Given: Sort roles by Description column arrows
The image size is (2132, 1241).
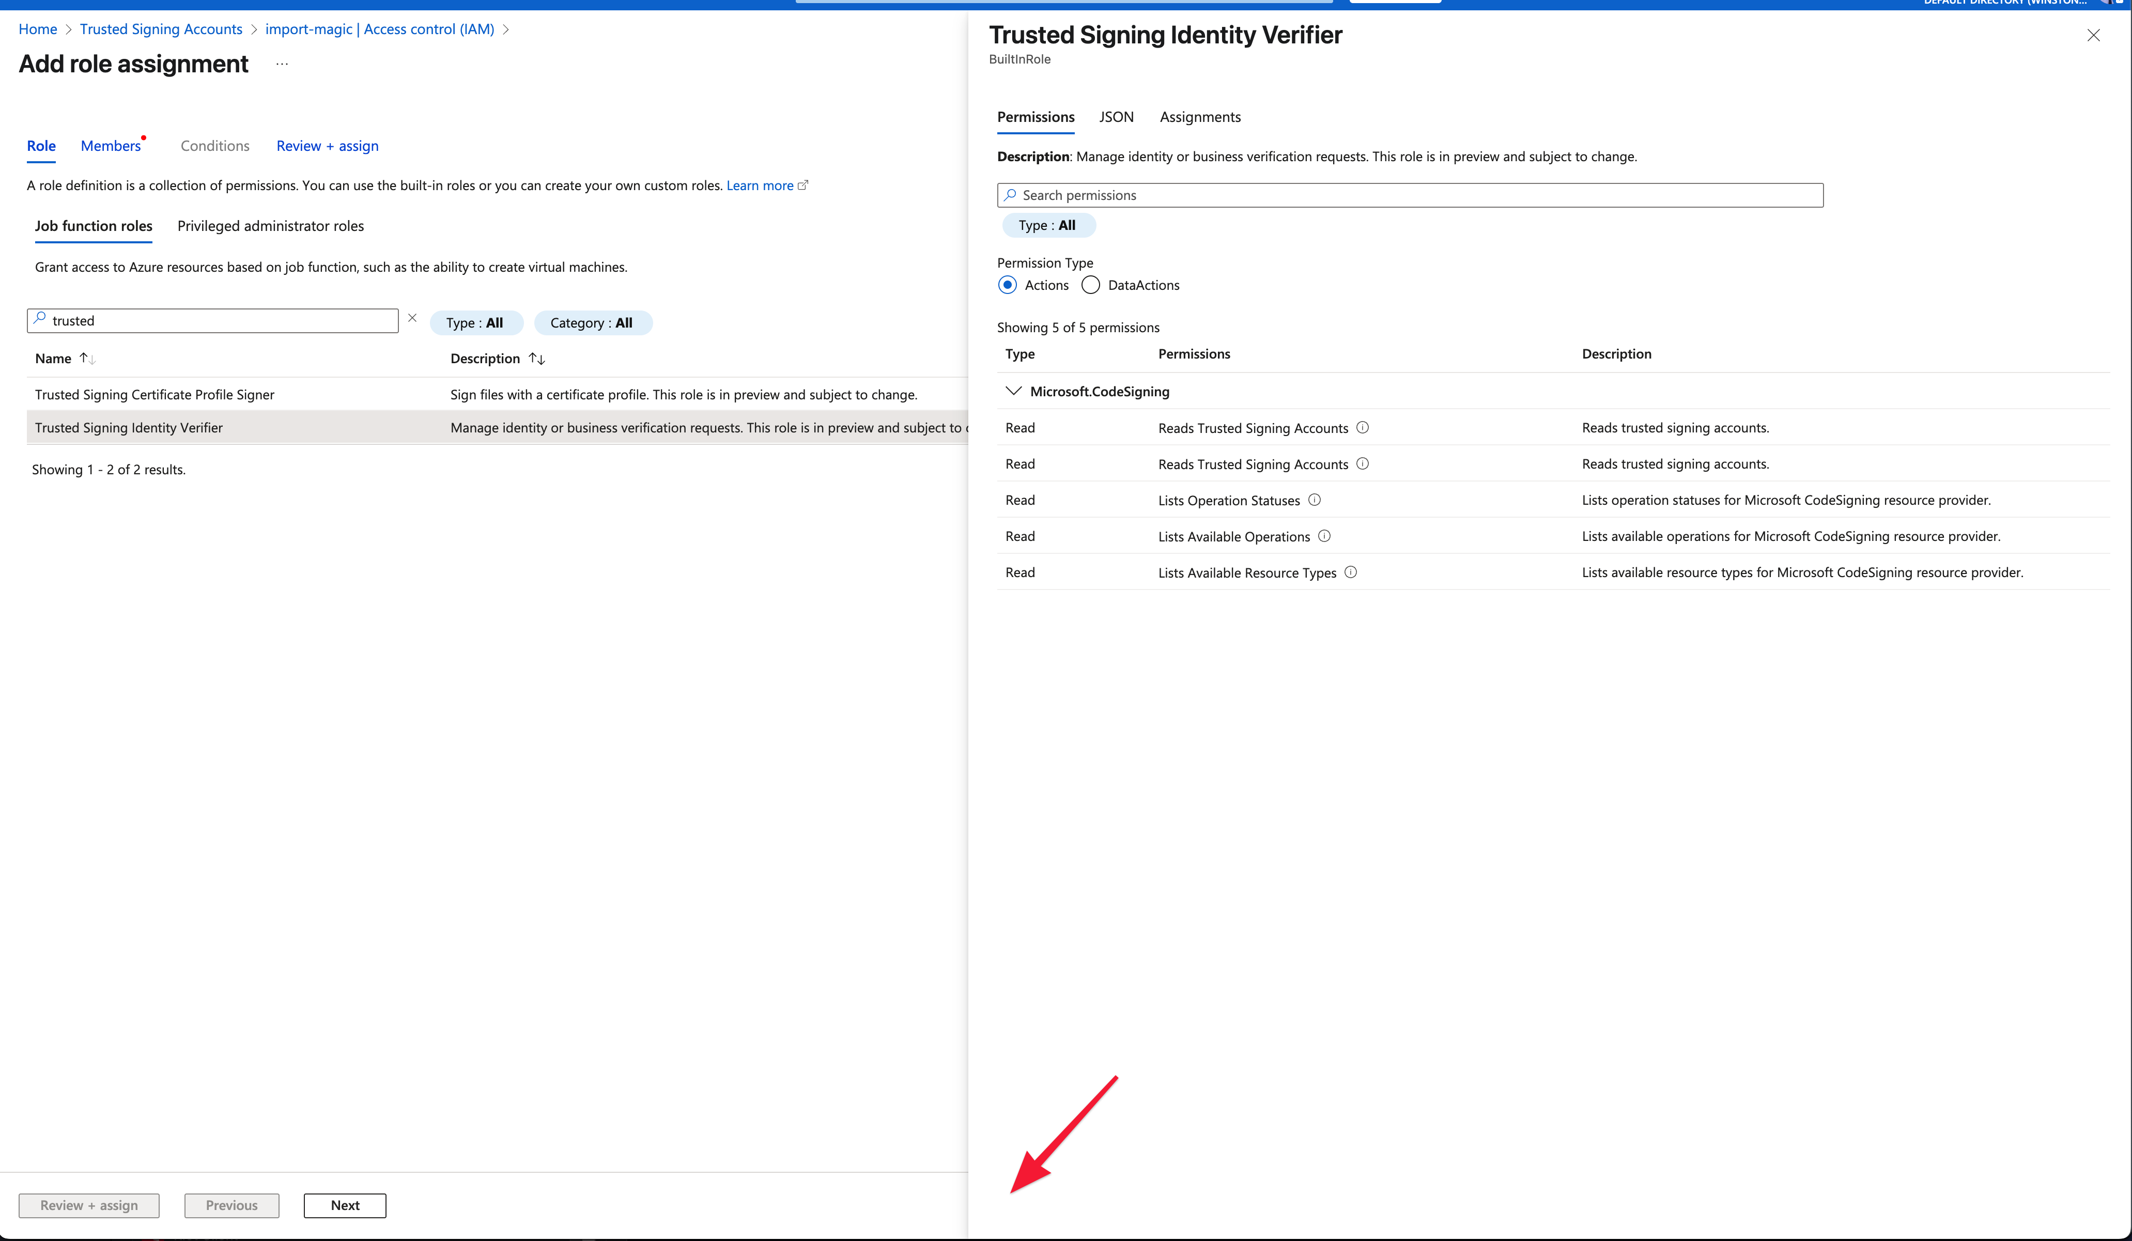Looking at the screenshot, I should click(536, 359).
